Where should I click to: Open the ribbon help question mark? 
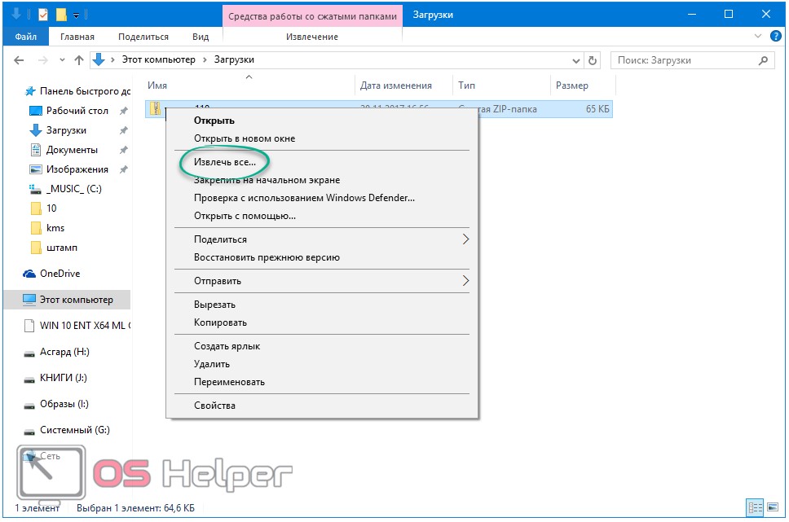click(774, 37)
